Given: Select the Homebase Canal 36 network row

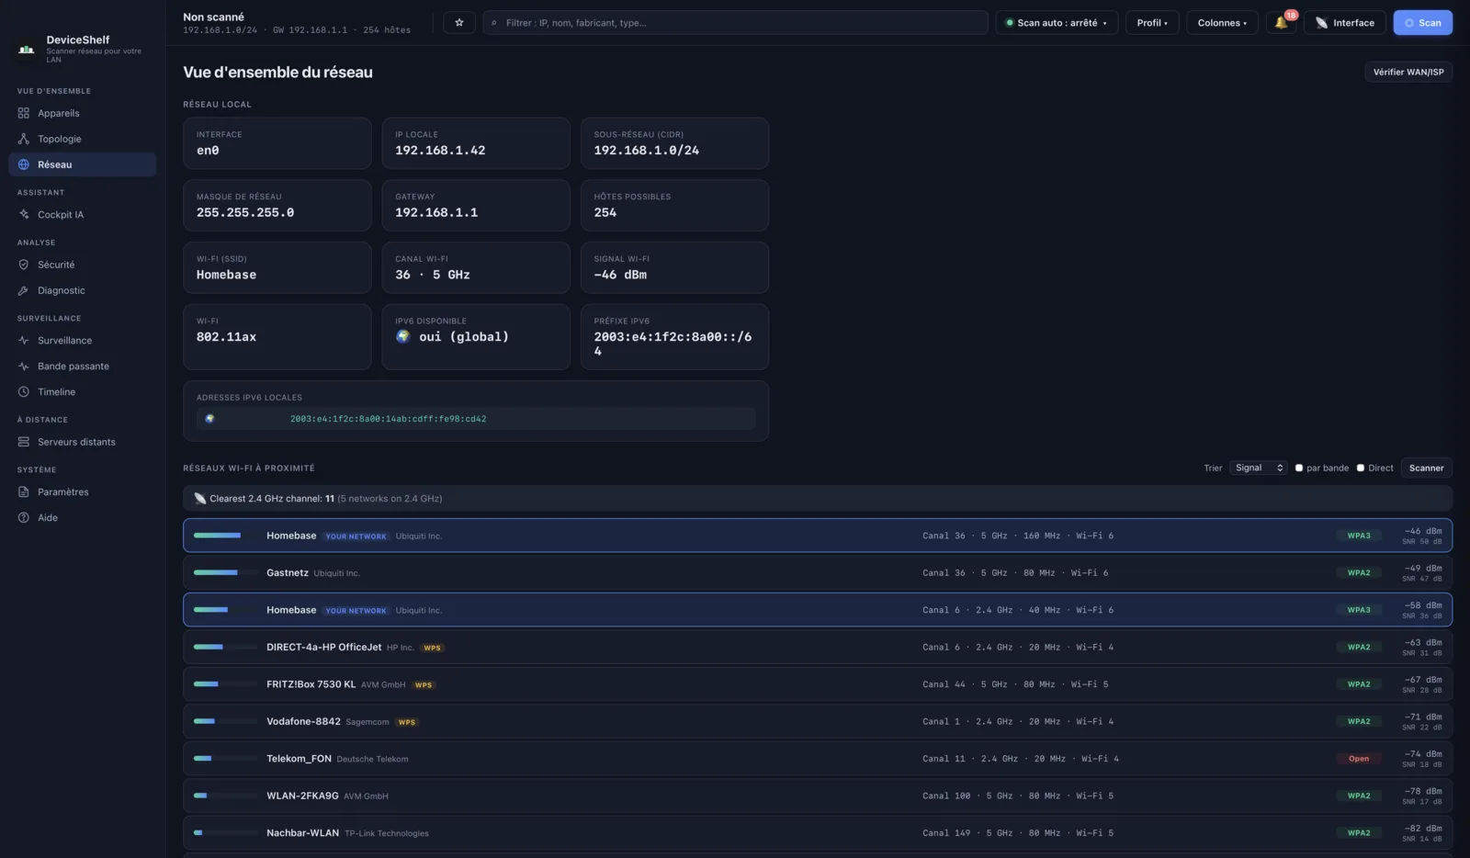Looking at the screenshot, I should click(818, 536).
